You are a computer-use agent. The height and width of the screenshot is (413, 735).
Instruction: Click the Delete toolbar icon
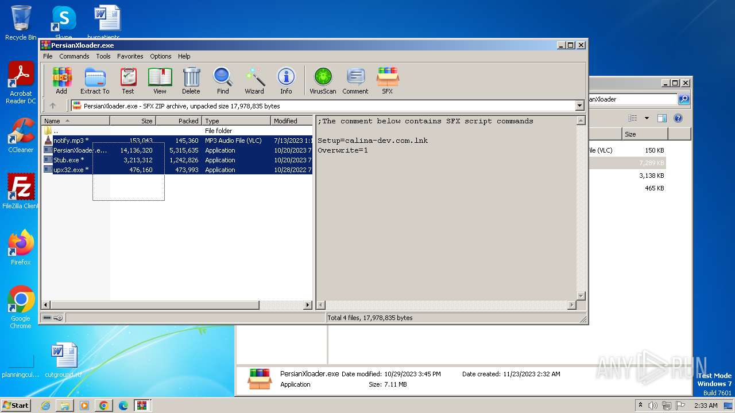tap(191, 80)
